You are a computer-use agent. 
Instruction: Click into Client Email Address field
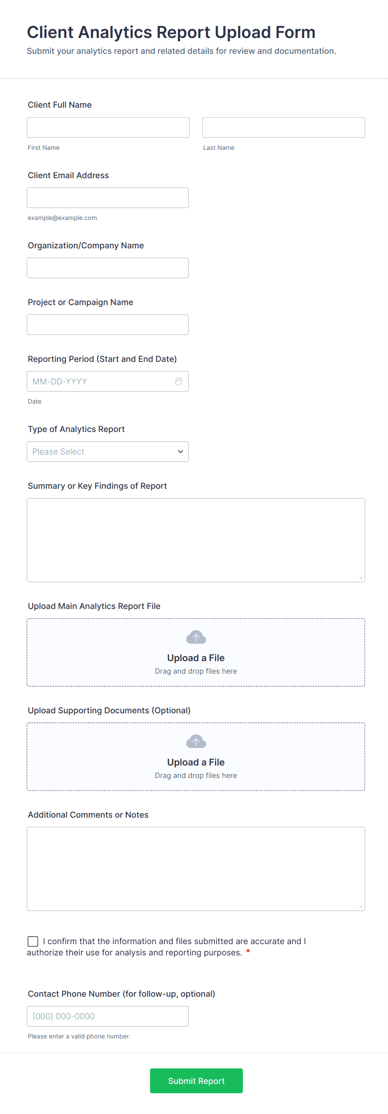coord(108,197)
